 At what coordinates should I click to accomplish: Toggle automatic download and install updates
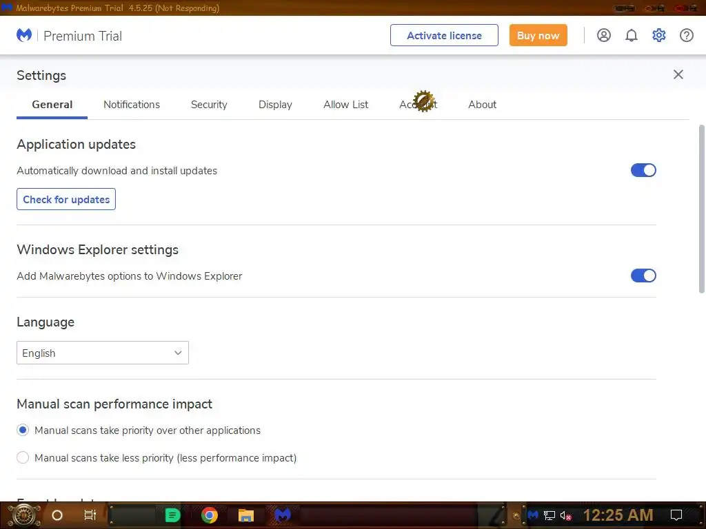(x=643, y=171)
